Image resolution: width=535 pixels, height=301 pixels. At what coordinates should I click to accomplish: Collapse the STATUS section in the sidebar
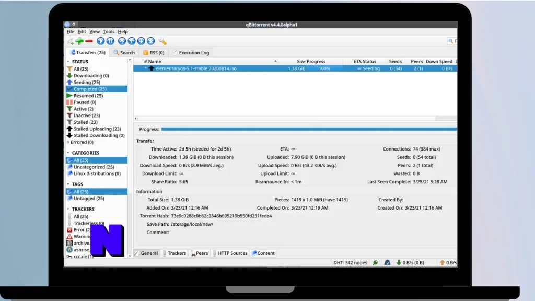coord(68,62)
